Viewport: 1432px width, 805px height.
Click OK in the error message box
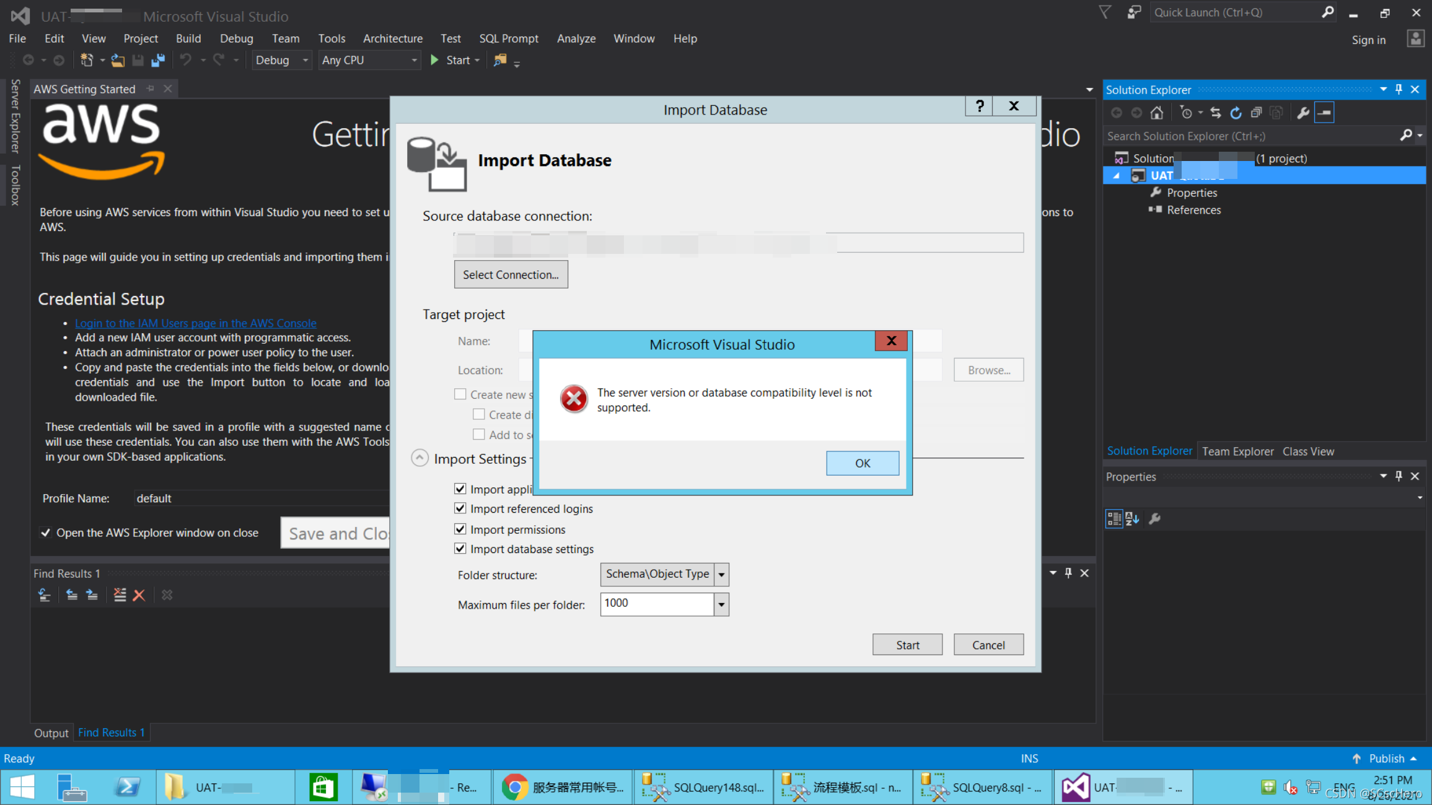click(x=862, y=463)
